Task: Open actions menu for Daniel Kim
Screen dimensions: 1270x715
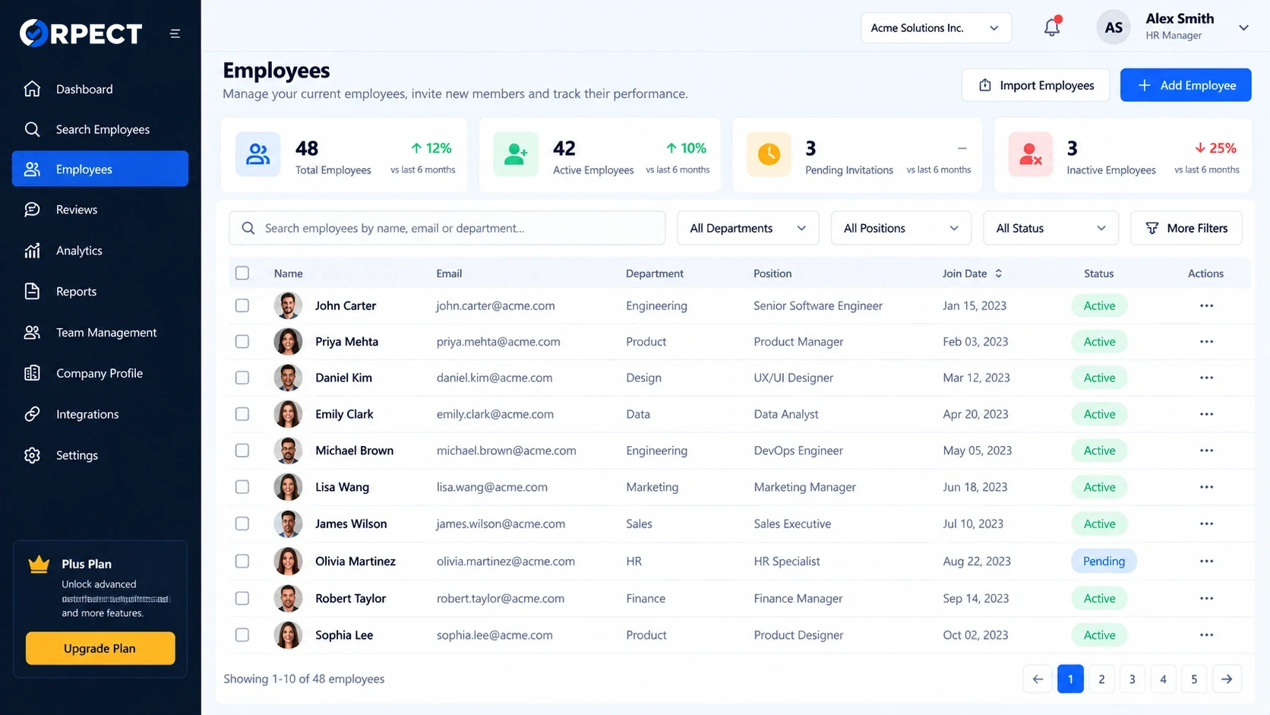Action: (x=1206, y=378)
